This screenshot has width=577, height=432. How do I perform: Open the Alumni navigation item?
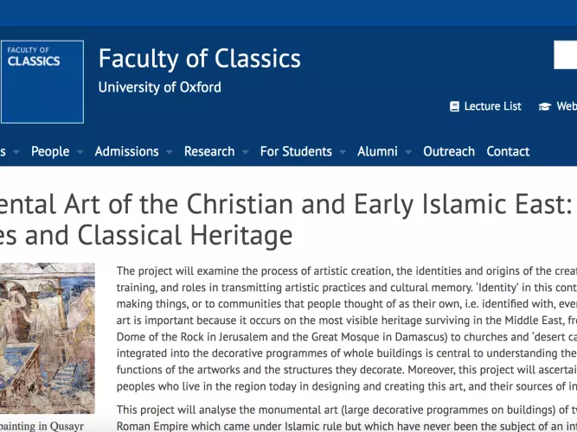point(377,151)
